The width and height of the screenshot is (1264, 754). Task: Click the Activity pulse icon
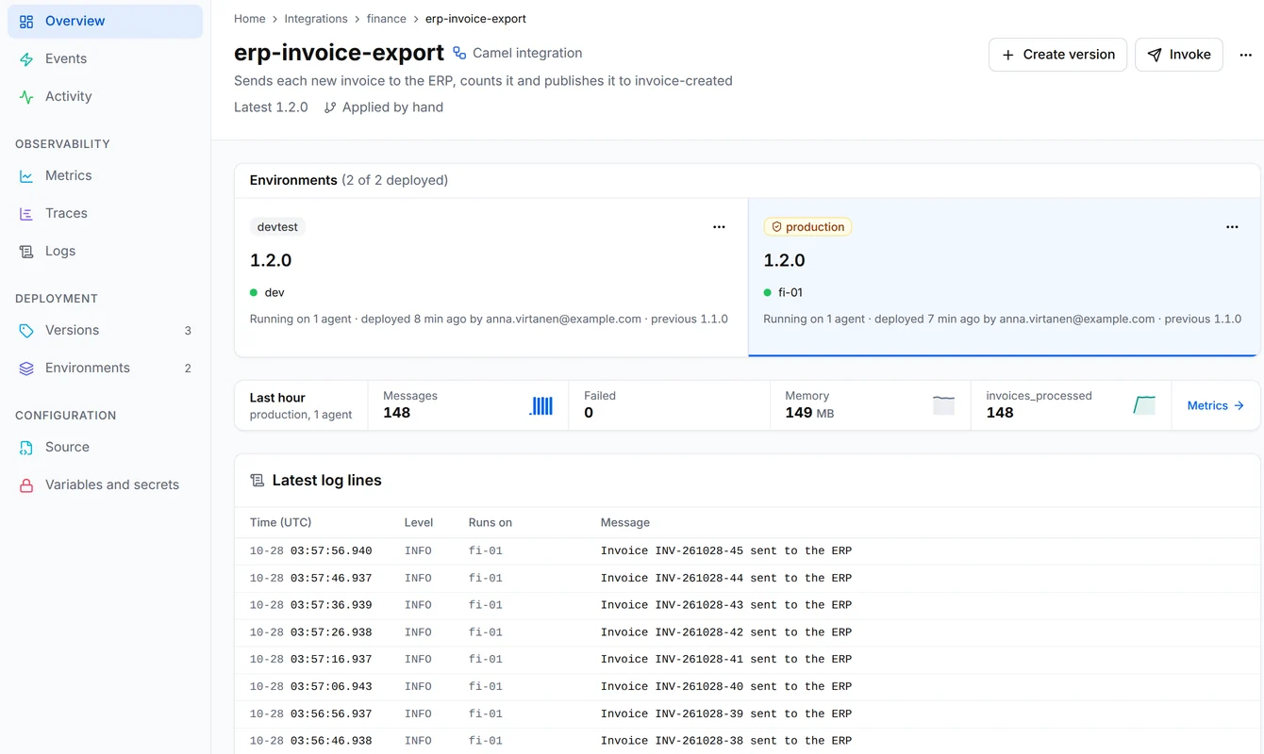(26, 97)
